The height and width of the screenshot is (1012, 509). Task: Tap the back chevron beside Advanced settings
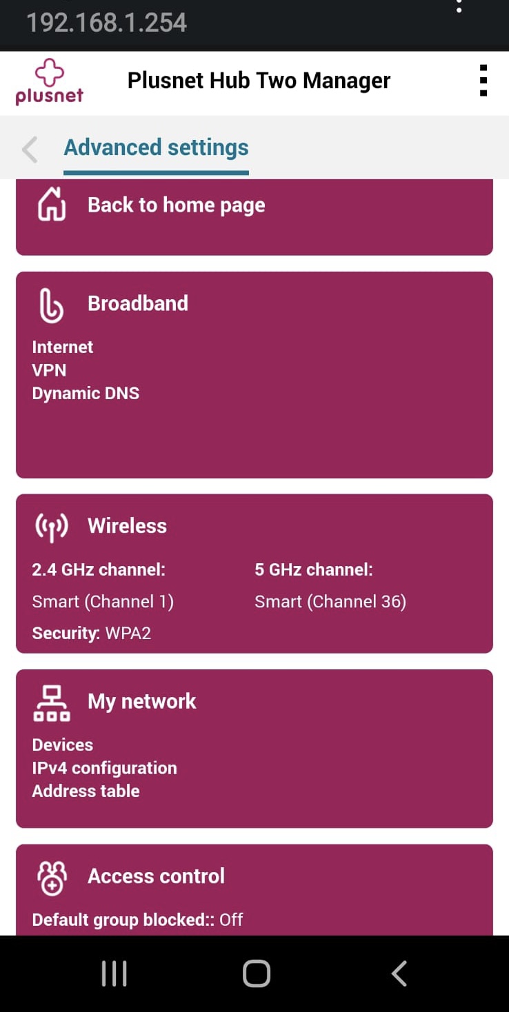point(30,150)
